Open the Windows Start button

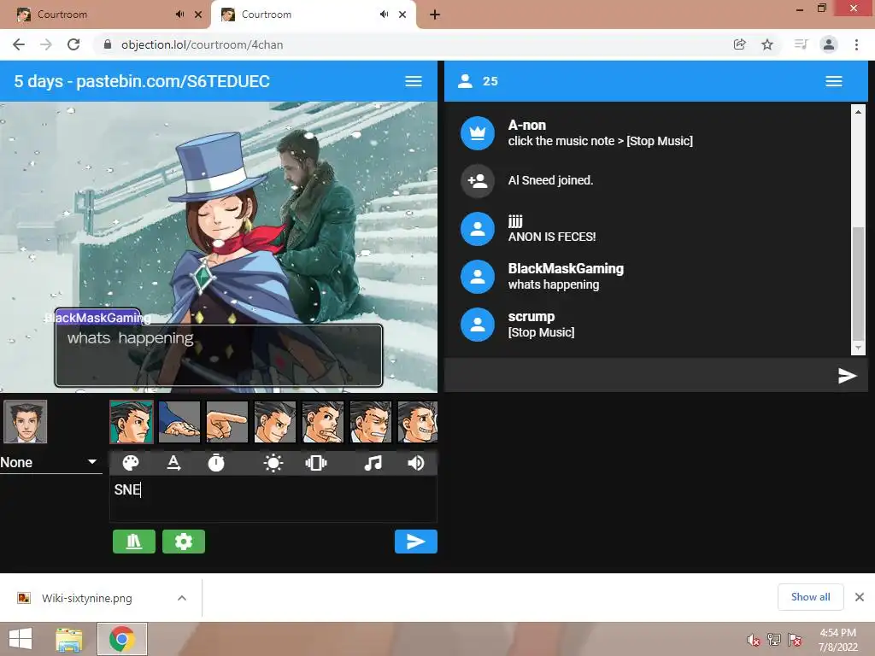(21, 639)
